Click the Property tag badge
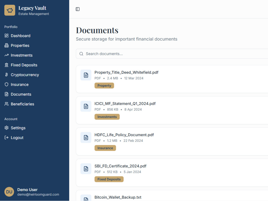The image size is (268, 201). [104, 86]
